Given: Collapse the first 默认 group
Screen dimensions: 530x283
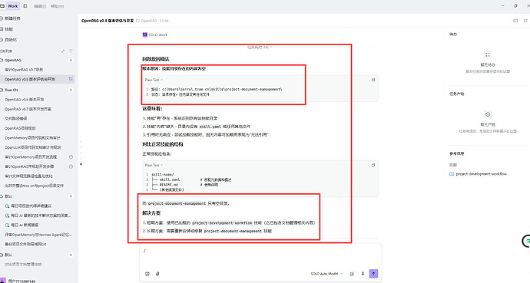Looking at the screenshot, I should click(x=8, y=196).
